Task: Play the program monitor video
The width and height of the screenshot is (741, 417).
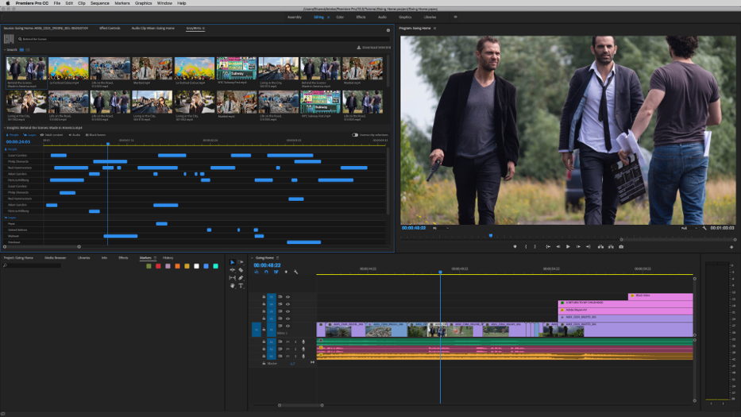Action: pyautogui.click(x=568, y=246)
